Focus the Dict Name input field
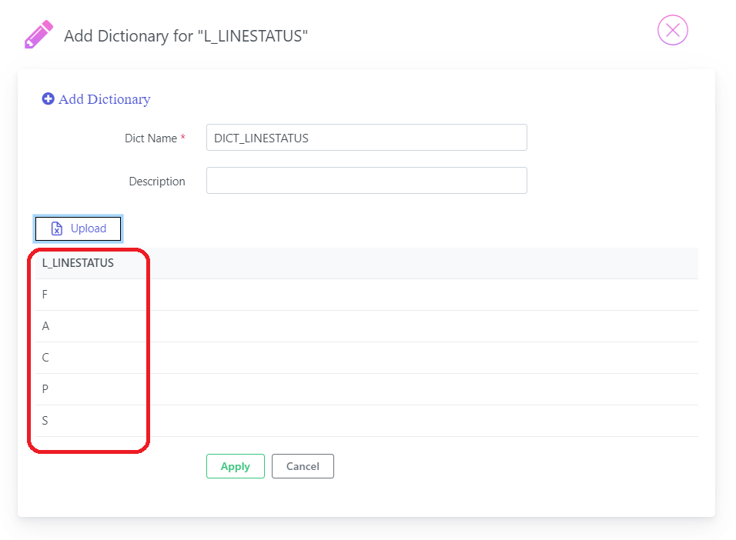This screenshot has width=736, height=540. pos(366,138)
